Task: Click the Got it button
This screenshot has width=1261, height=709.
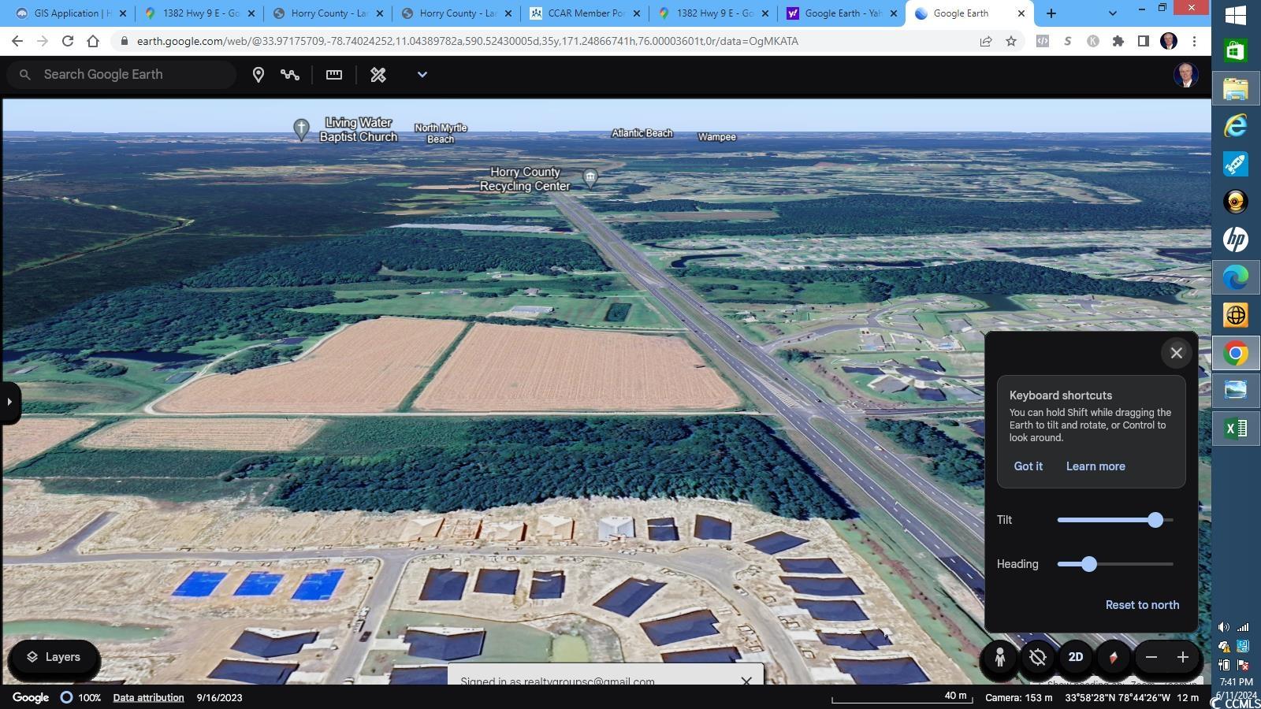Action: (1028, 466)
